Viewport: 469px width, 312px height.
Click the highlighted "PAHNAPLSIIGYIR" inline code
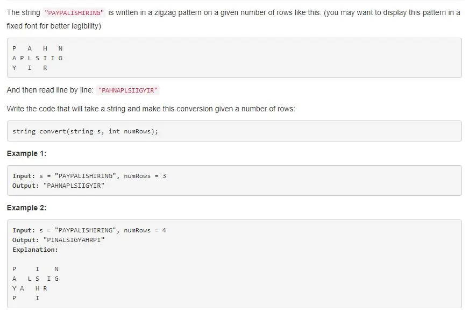tap(128, 90)
